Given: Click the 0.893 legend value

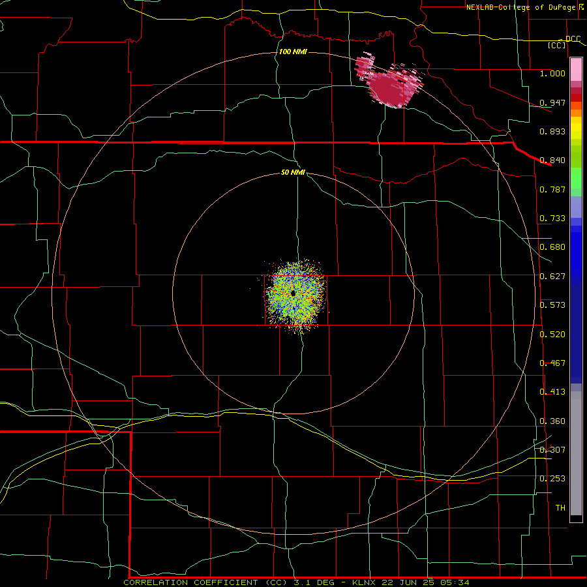Looking at the screenshot, I should [552, 131].
